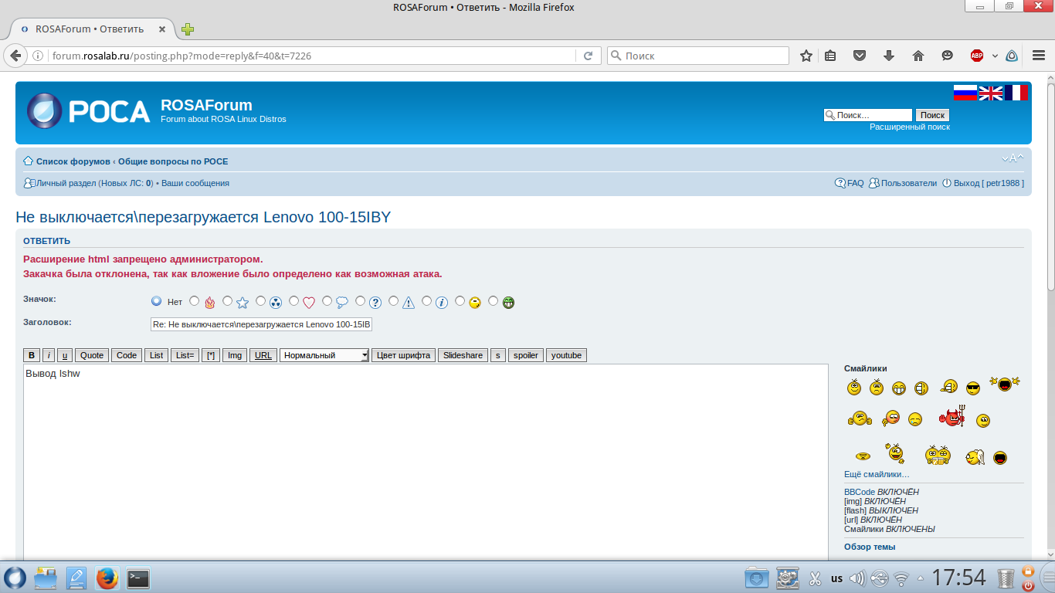Open a new tab with plus icon
The width and height of the screenshot is (1055, 593).
coord(188,29)
